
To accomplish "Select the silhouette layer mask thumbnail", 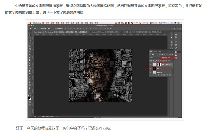I will (159, 65).
